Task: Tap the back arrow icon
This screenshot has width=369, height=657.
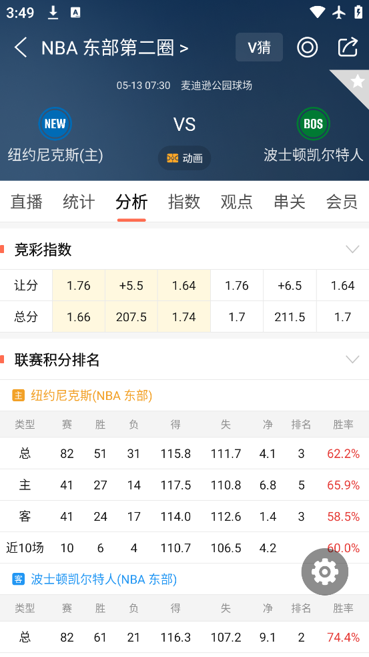Action: (21, 47)
